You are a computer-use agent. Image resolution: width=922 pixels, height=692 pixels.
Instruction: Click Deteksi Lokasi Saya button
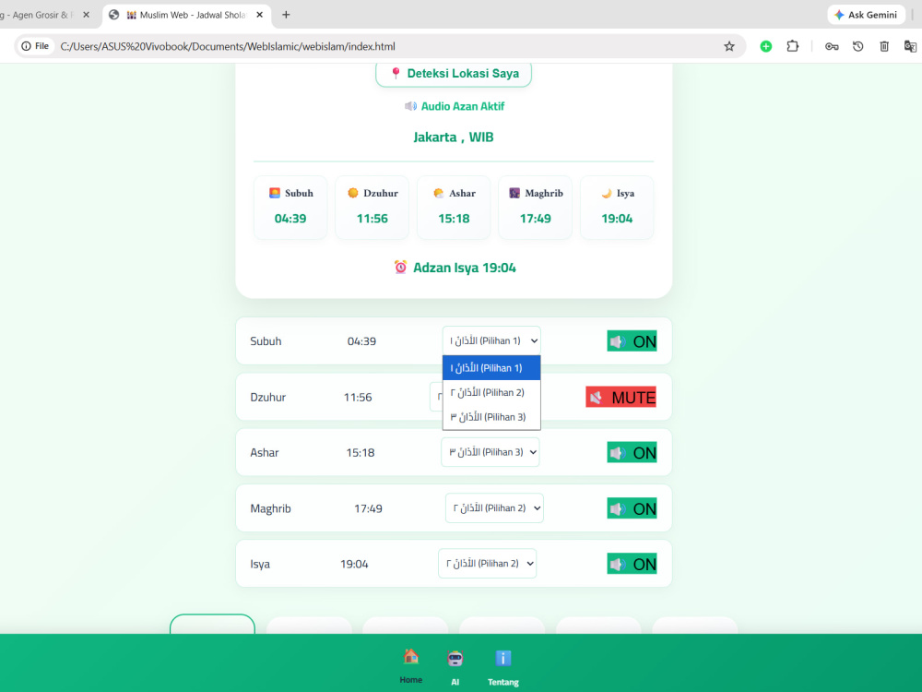tap(454, 74)
